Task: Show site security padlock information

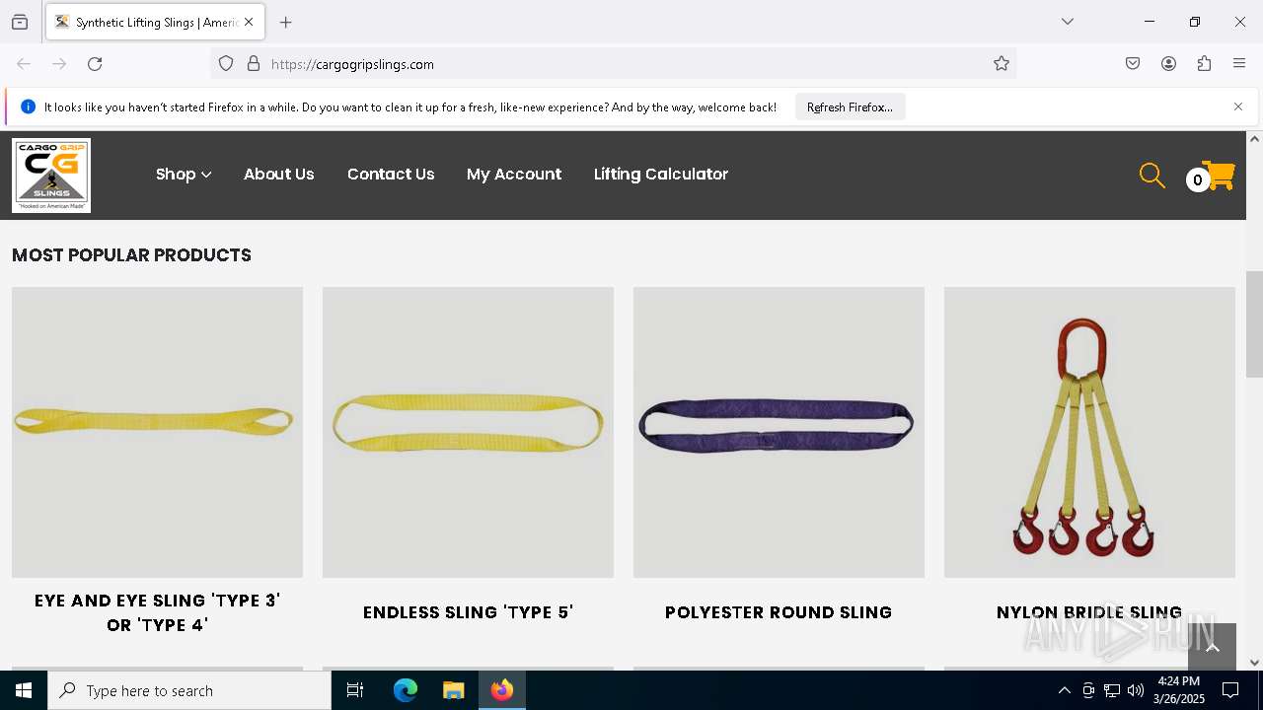Action: point(254,64)
